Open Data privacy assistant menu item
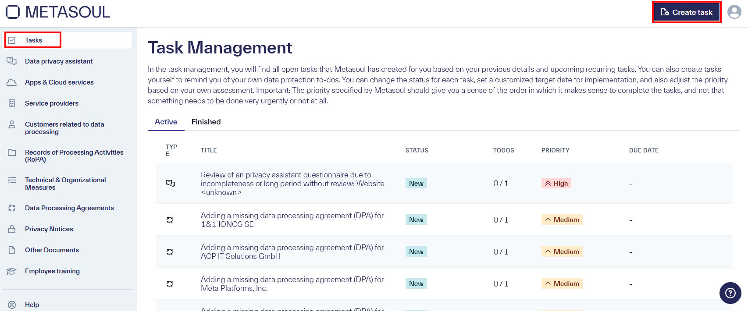Image resolution: width=748 pixels, height=311 pixels. click(x=59, y=61)
